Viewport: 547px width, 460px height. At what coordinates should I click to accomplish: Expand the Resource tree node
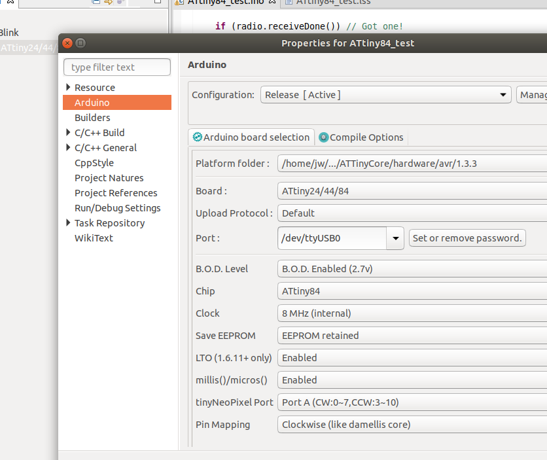click(x=68, y=87)
